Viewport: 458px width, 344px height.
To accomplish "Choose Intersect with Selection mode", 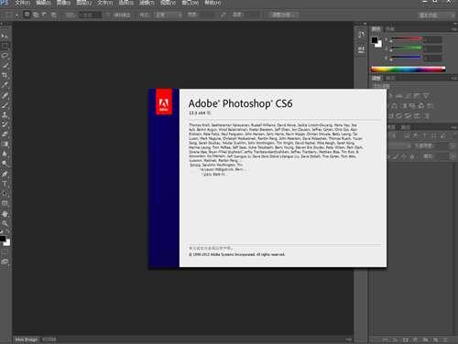I will point(53,15).
